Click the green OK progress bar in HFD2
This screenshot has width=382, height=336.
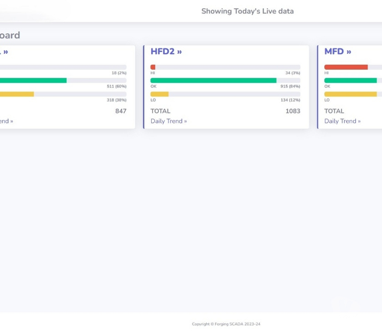coord(213,80)
